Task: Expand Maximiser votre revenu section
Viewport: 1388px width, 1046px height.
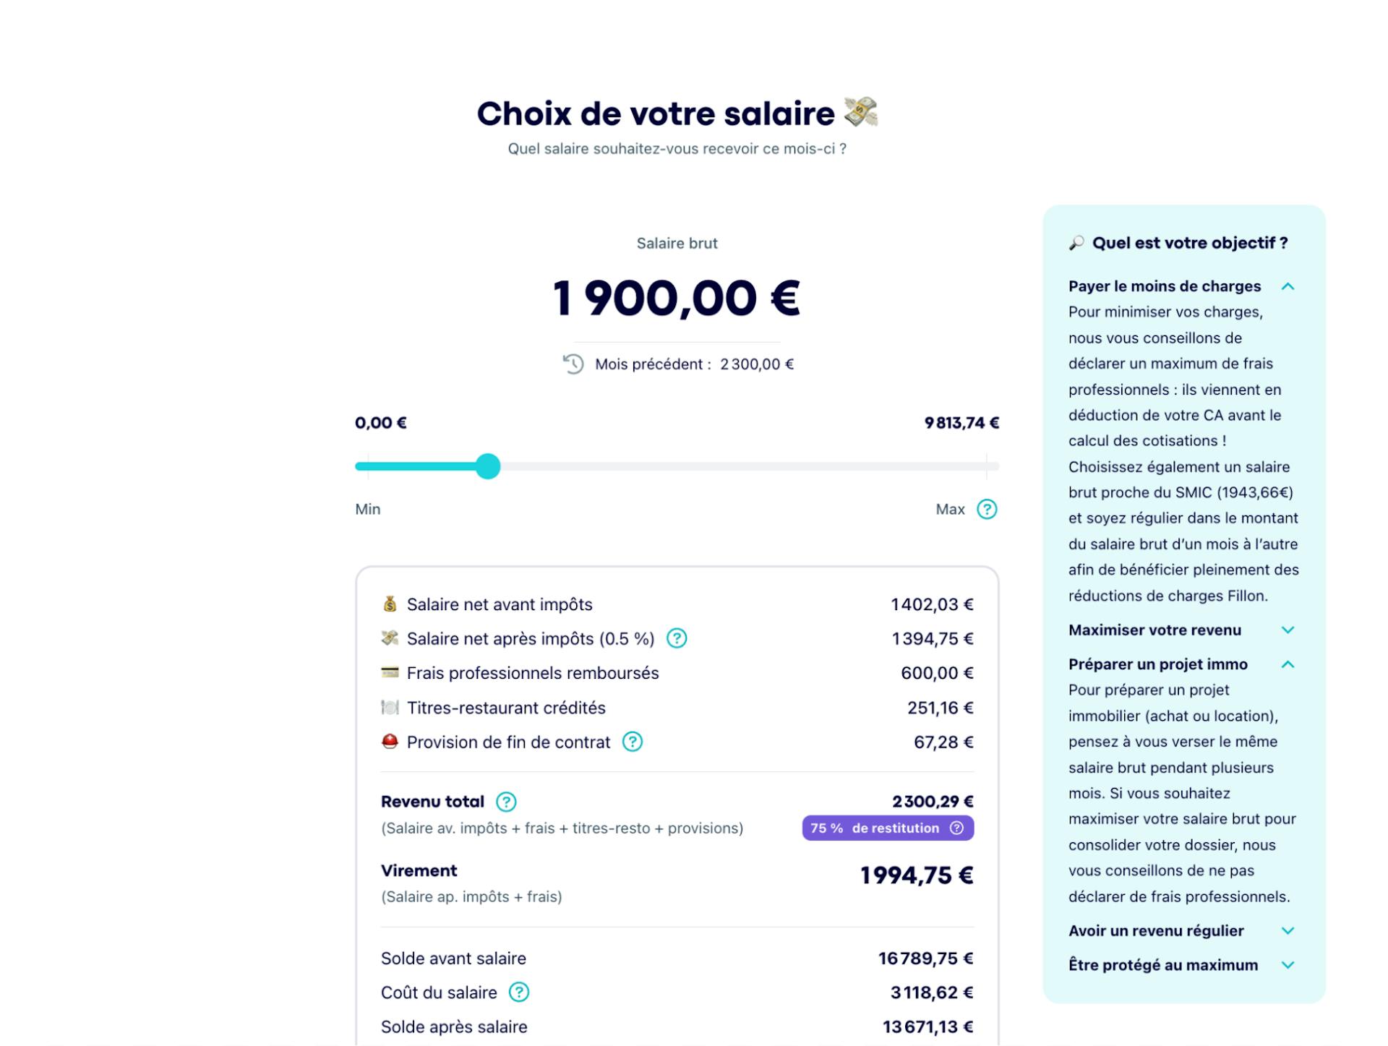Action: point(1288,630)
